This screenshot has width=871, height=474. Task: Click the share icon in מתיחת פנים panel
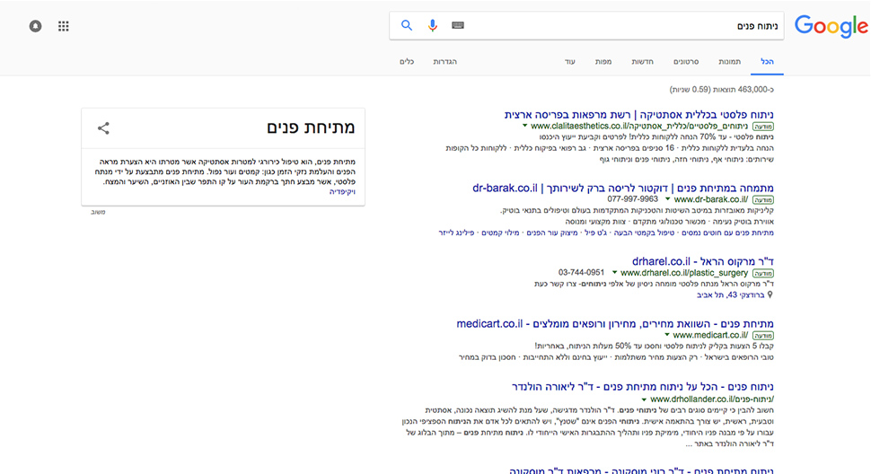[x=103, y=128]
